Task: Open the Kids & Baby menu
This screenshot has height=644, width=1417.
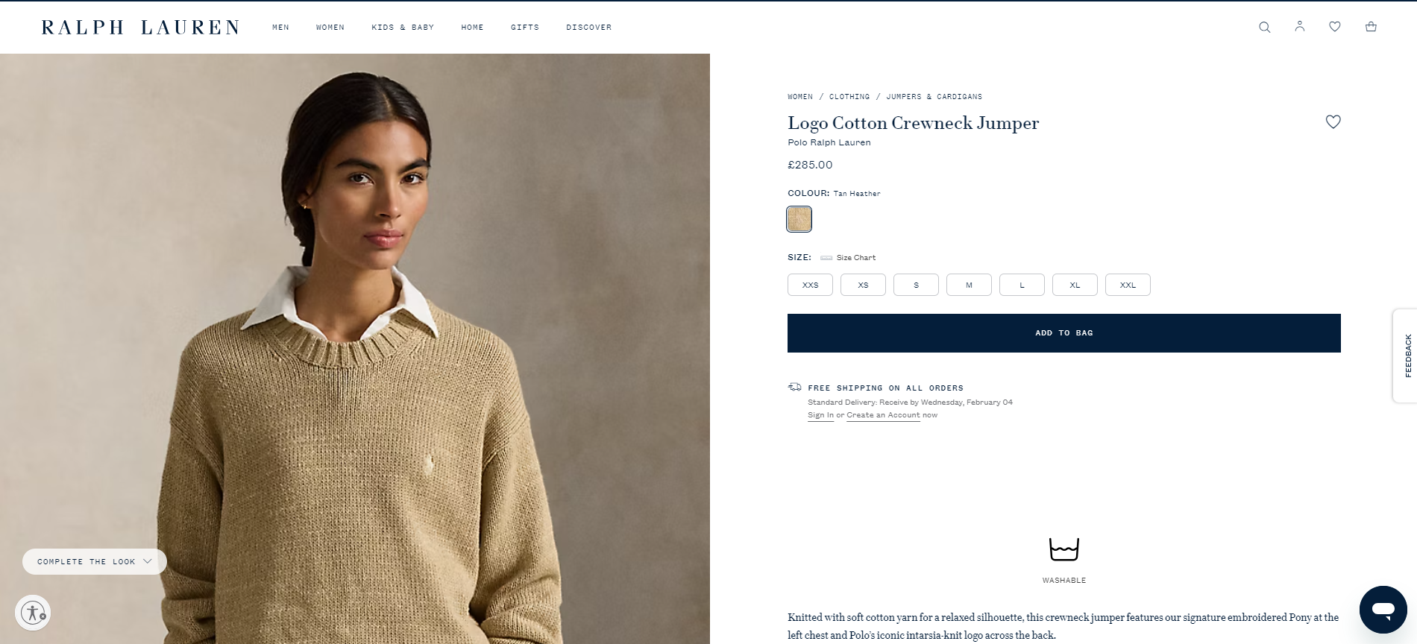Action: [x=403, y=28]
